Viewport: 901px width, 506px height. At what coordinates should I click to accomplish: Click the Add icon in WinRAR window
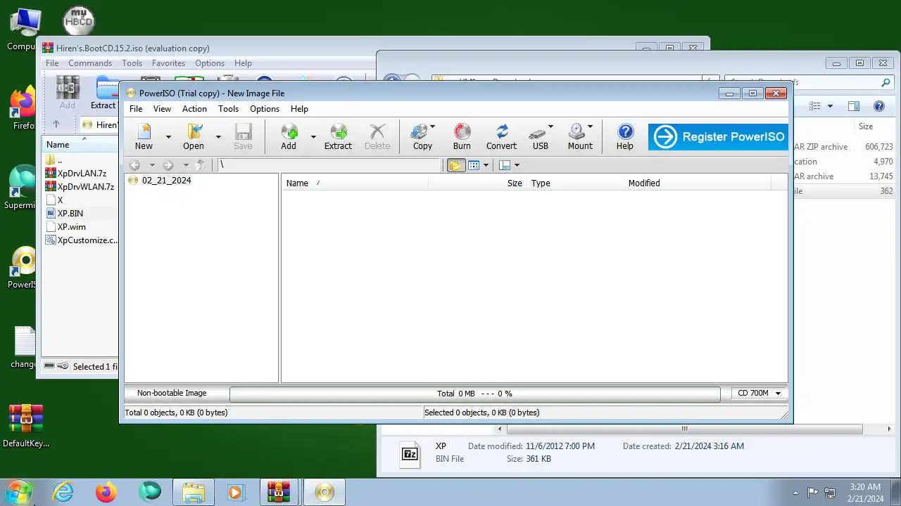pos(68,92)
